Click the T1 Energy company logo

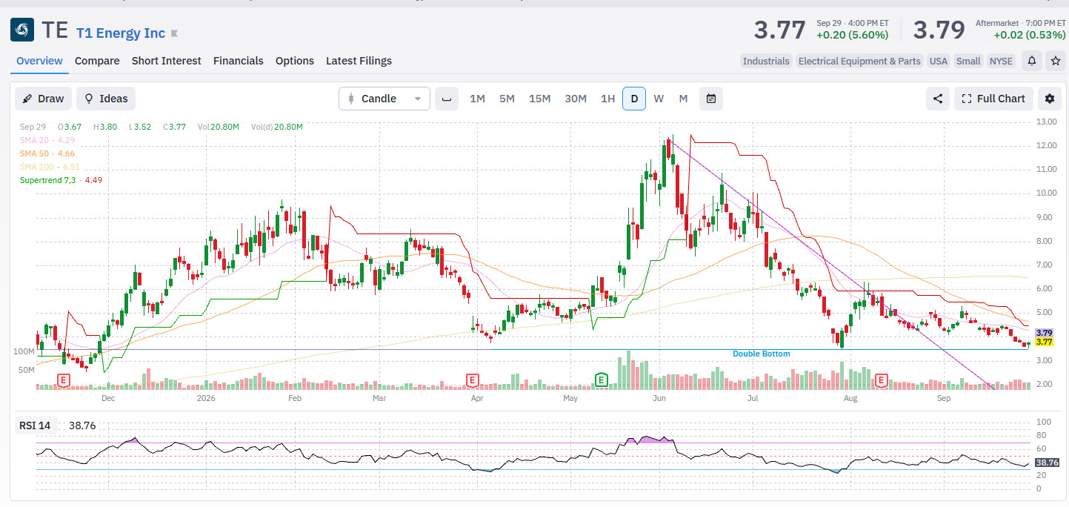(x=22, y=30)
